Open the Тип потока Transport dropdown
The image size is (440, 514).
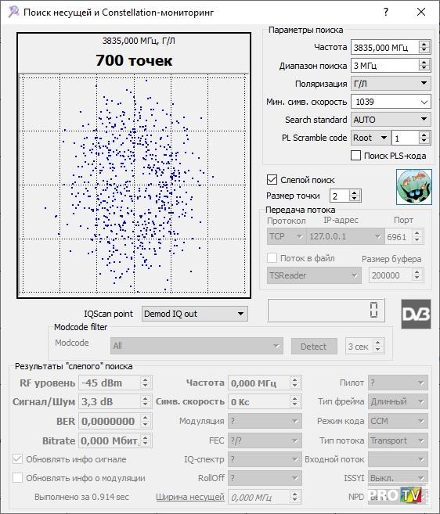[x=398, y=440]
